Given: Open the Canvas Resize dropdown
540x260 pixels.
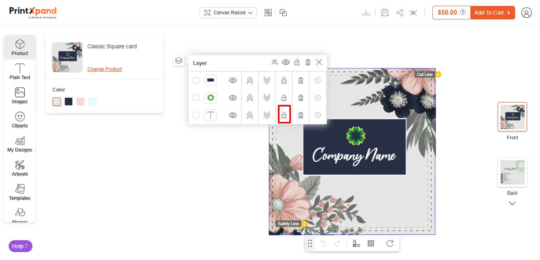Looking at the screenshot, I should click(x=228, y=13).
